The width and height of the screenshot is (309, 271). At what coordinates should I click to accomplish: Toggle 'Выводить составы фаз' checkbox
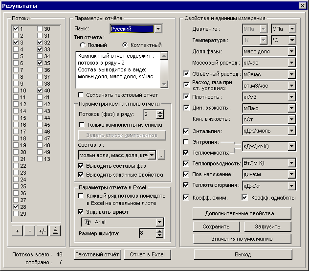click(x=81, y=166)
